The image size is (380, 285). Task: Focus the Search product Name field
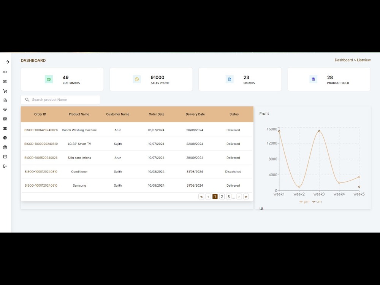(60, 100)
